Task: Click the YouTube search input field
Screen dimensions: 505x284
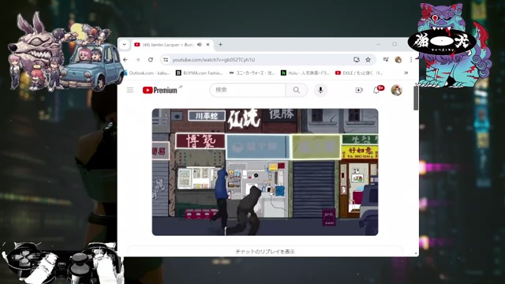Action: point(247,90)
